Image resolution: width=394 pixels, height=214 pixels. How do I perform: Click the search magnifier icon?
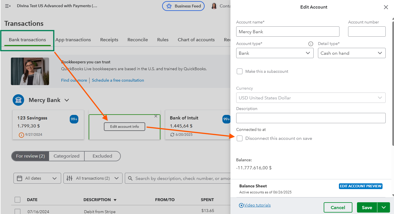coord(130,178)
